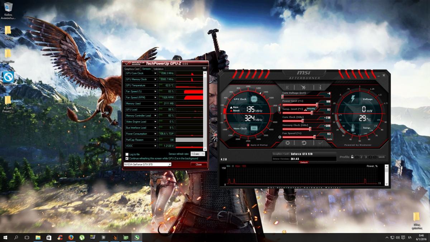Open the Sensor refresh rate dropdown
The image size is (430, 242).
click(198, 154)
